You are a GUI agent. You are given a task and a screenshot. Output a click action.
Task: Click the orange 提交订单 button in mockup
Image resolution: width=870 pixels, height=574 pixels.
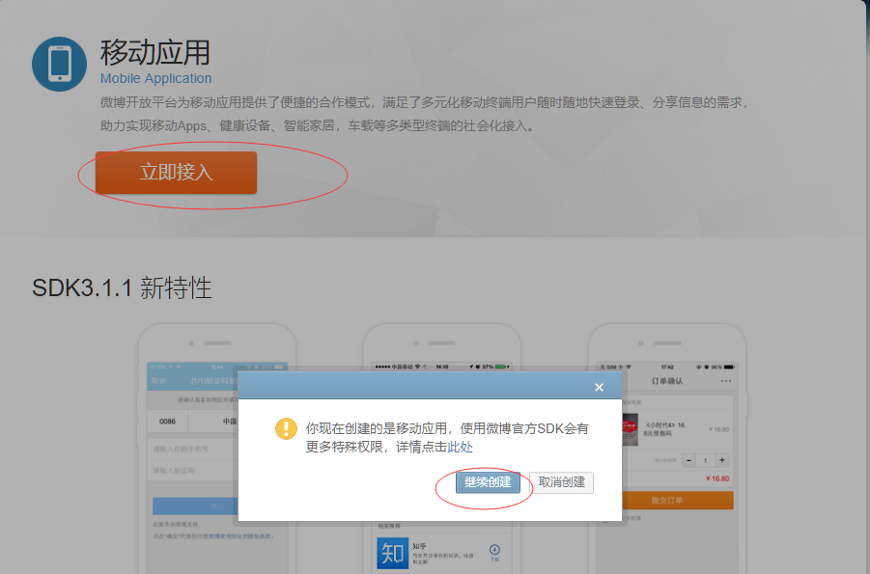coord(678,501)
